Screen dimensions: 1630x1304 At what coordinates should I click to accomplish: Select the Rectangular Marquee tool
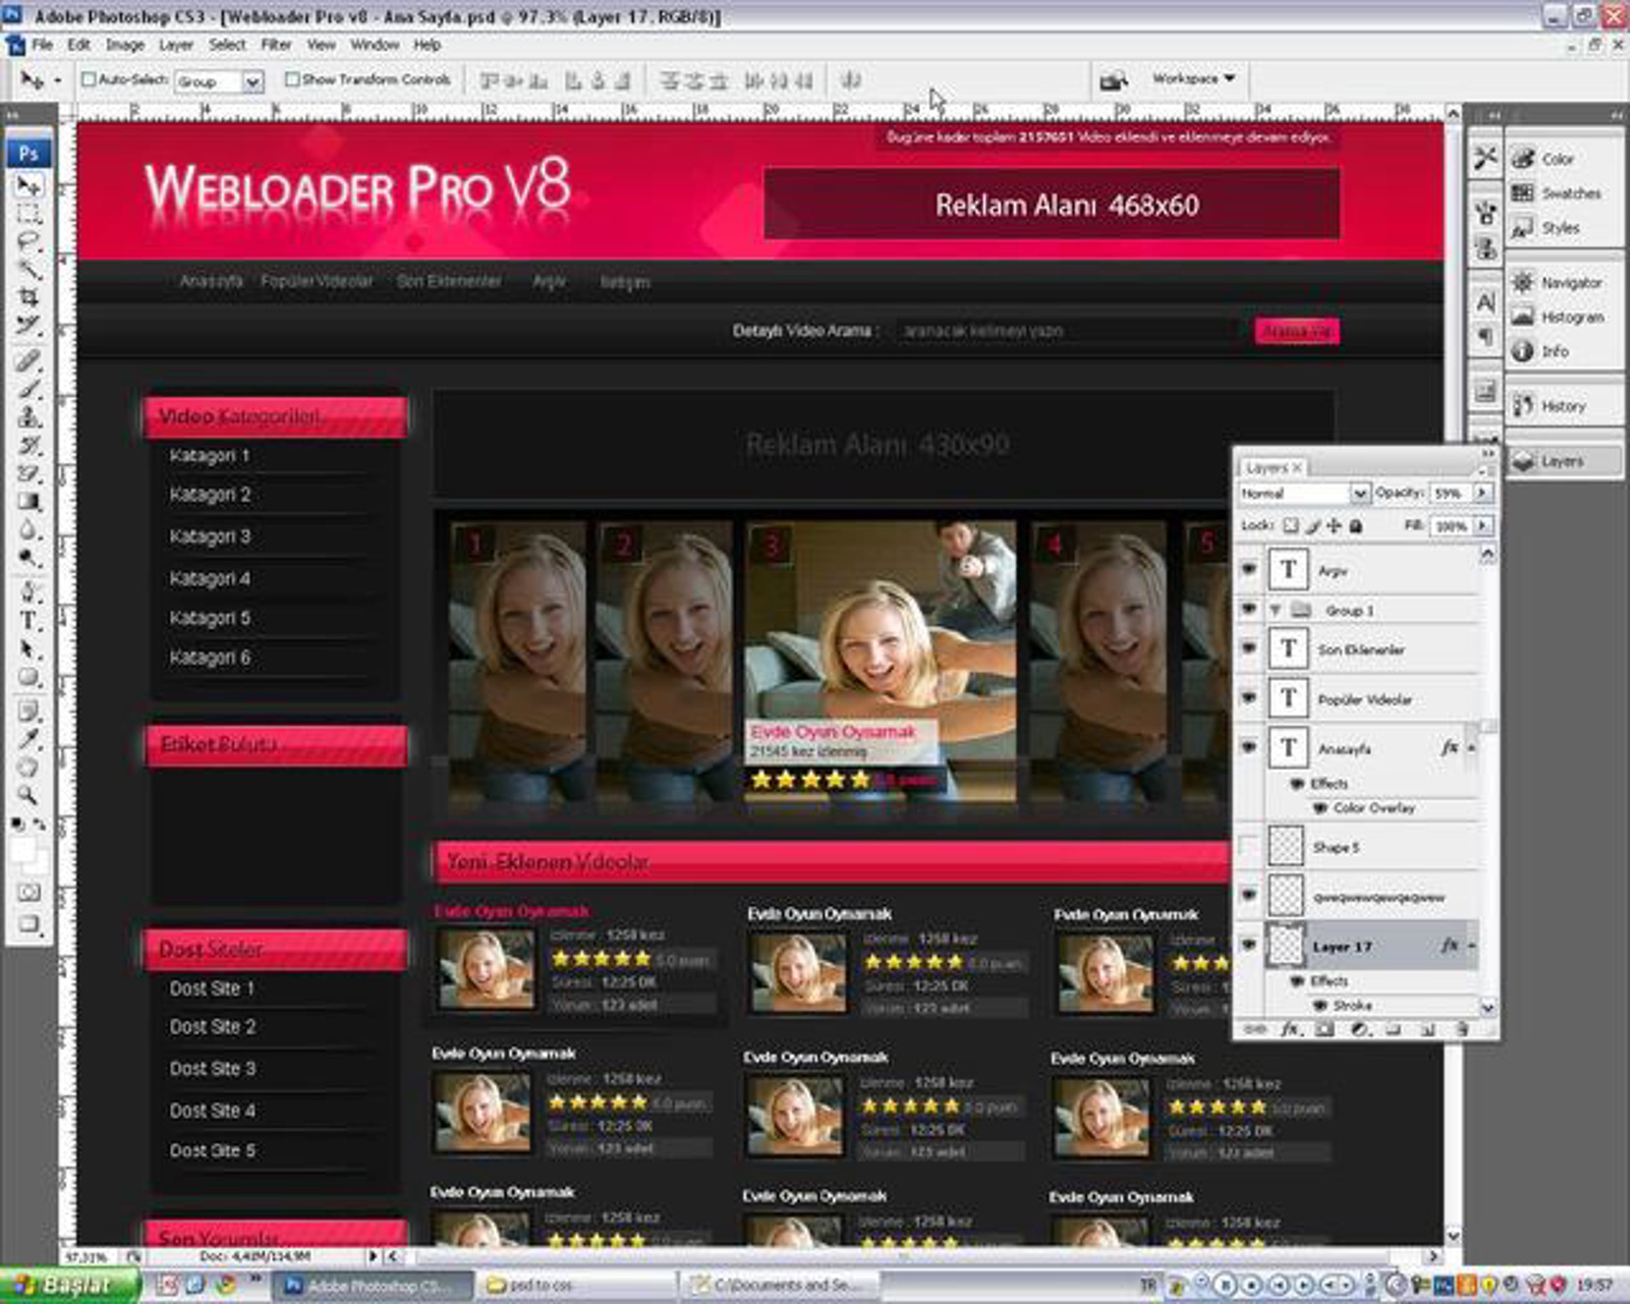point(29,215)
